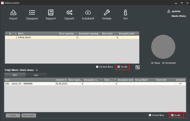Select the Aktiv tab
The width and height of the screenshot is (190, 121).
[15, 75]
